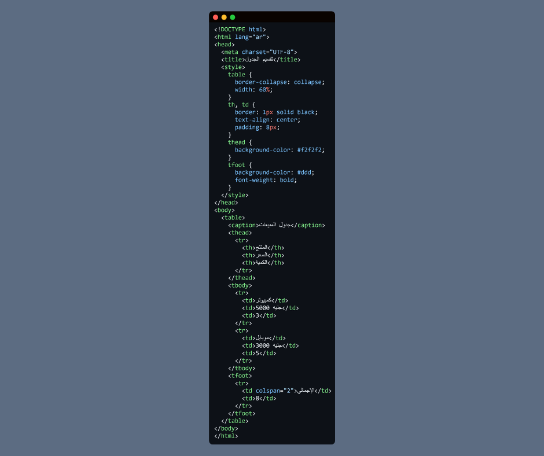544x456 pixels.
Task: Click the font-weight: bold line
Action: [266, 180]
